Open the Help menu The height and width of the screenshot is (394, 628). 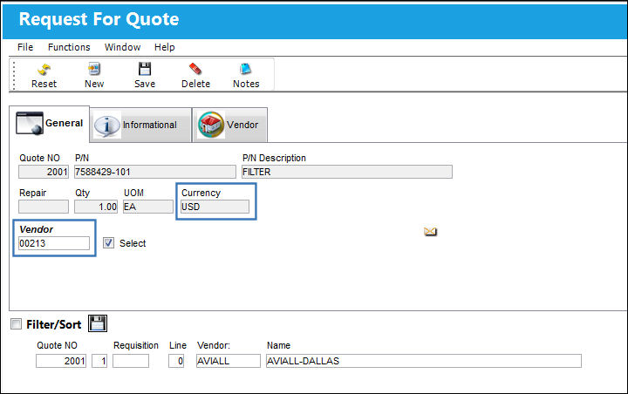(165, 47)
